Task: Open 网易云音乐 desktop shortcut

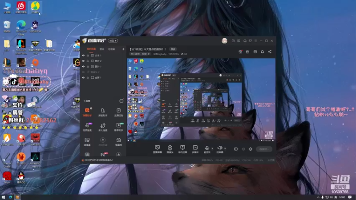Action: pyautogui.click(x=21, y=8)
